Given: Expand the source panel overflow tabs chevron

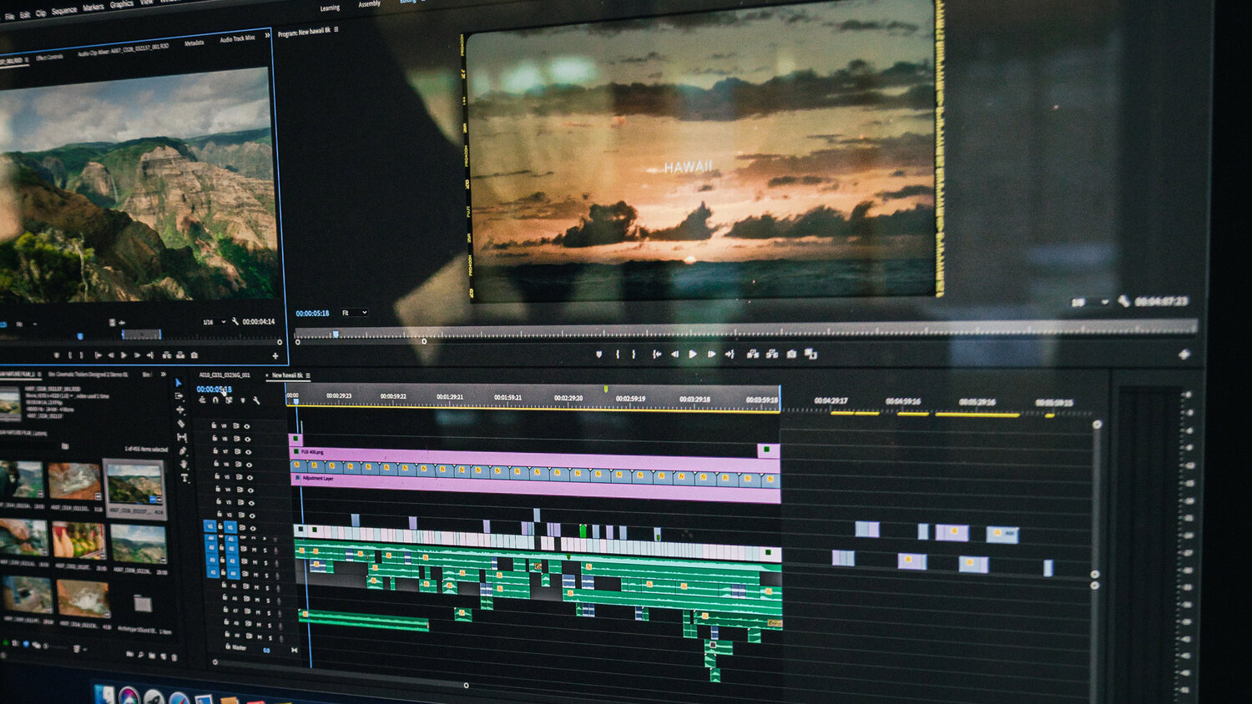Looking at the screenshot, I should click(267, 35).
